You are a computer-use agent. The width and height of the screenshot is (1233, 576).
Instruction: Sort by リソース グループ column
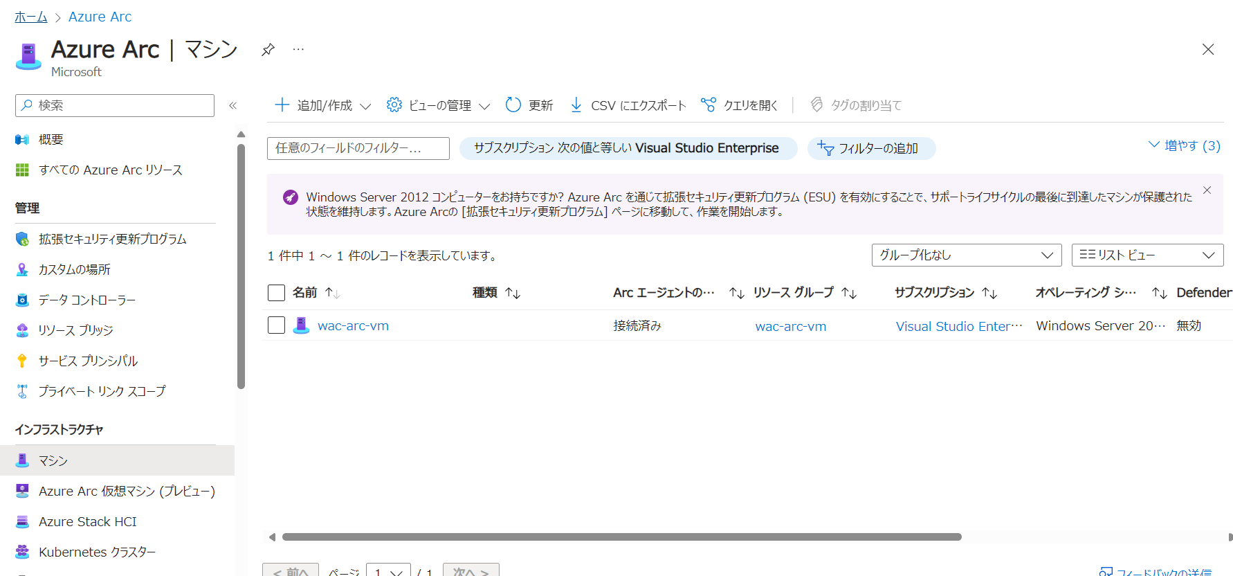805,293
